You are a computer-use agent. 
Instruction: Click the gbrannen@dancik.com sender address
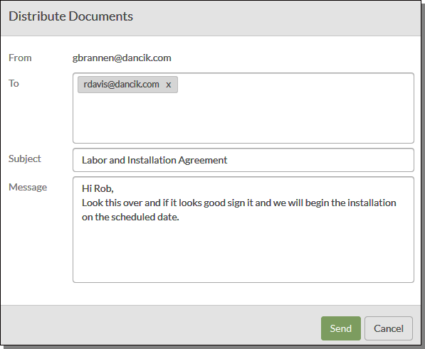122,58
